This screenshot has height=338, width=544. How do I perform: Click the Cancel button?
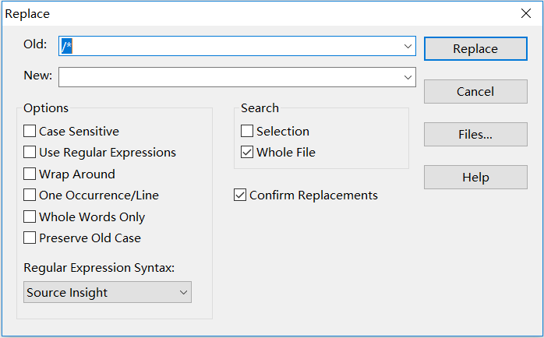(475, 92)
